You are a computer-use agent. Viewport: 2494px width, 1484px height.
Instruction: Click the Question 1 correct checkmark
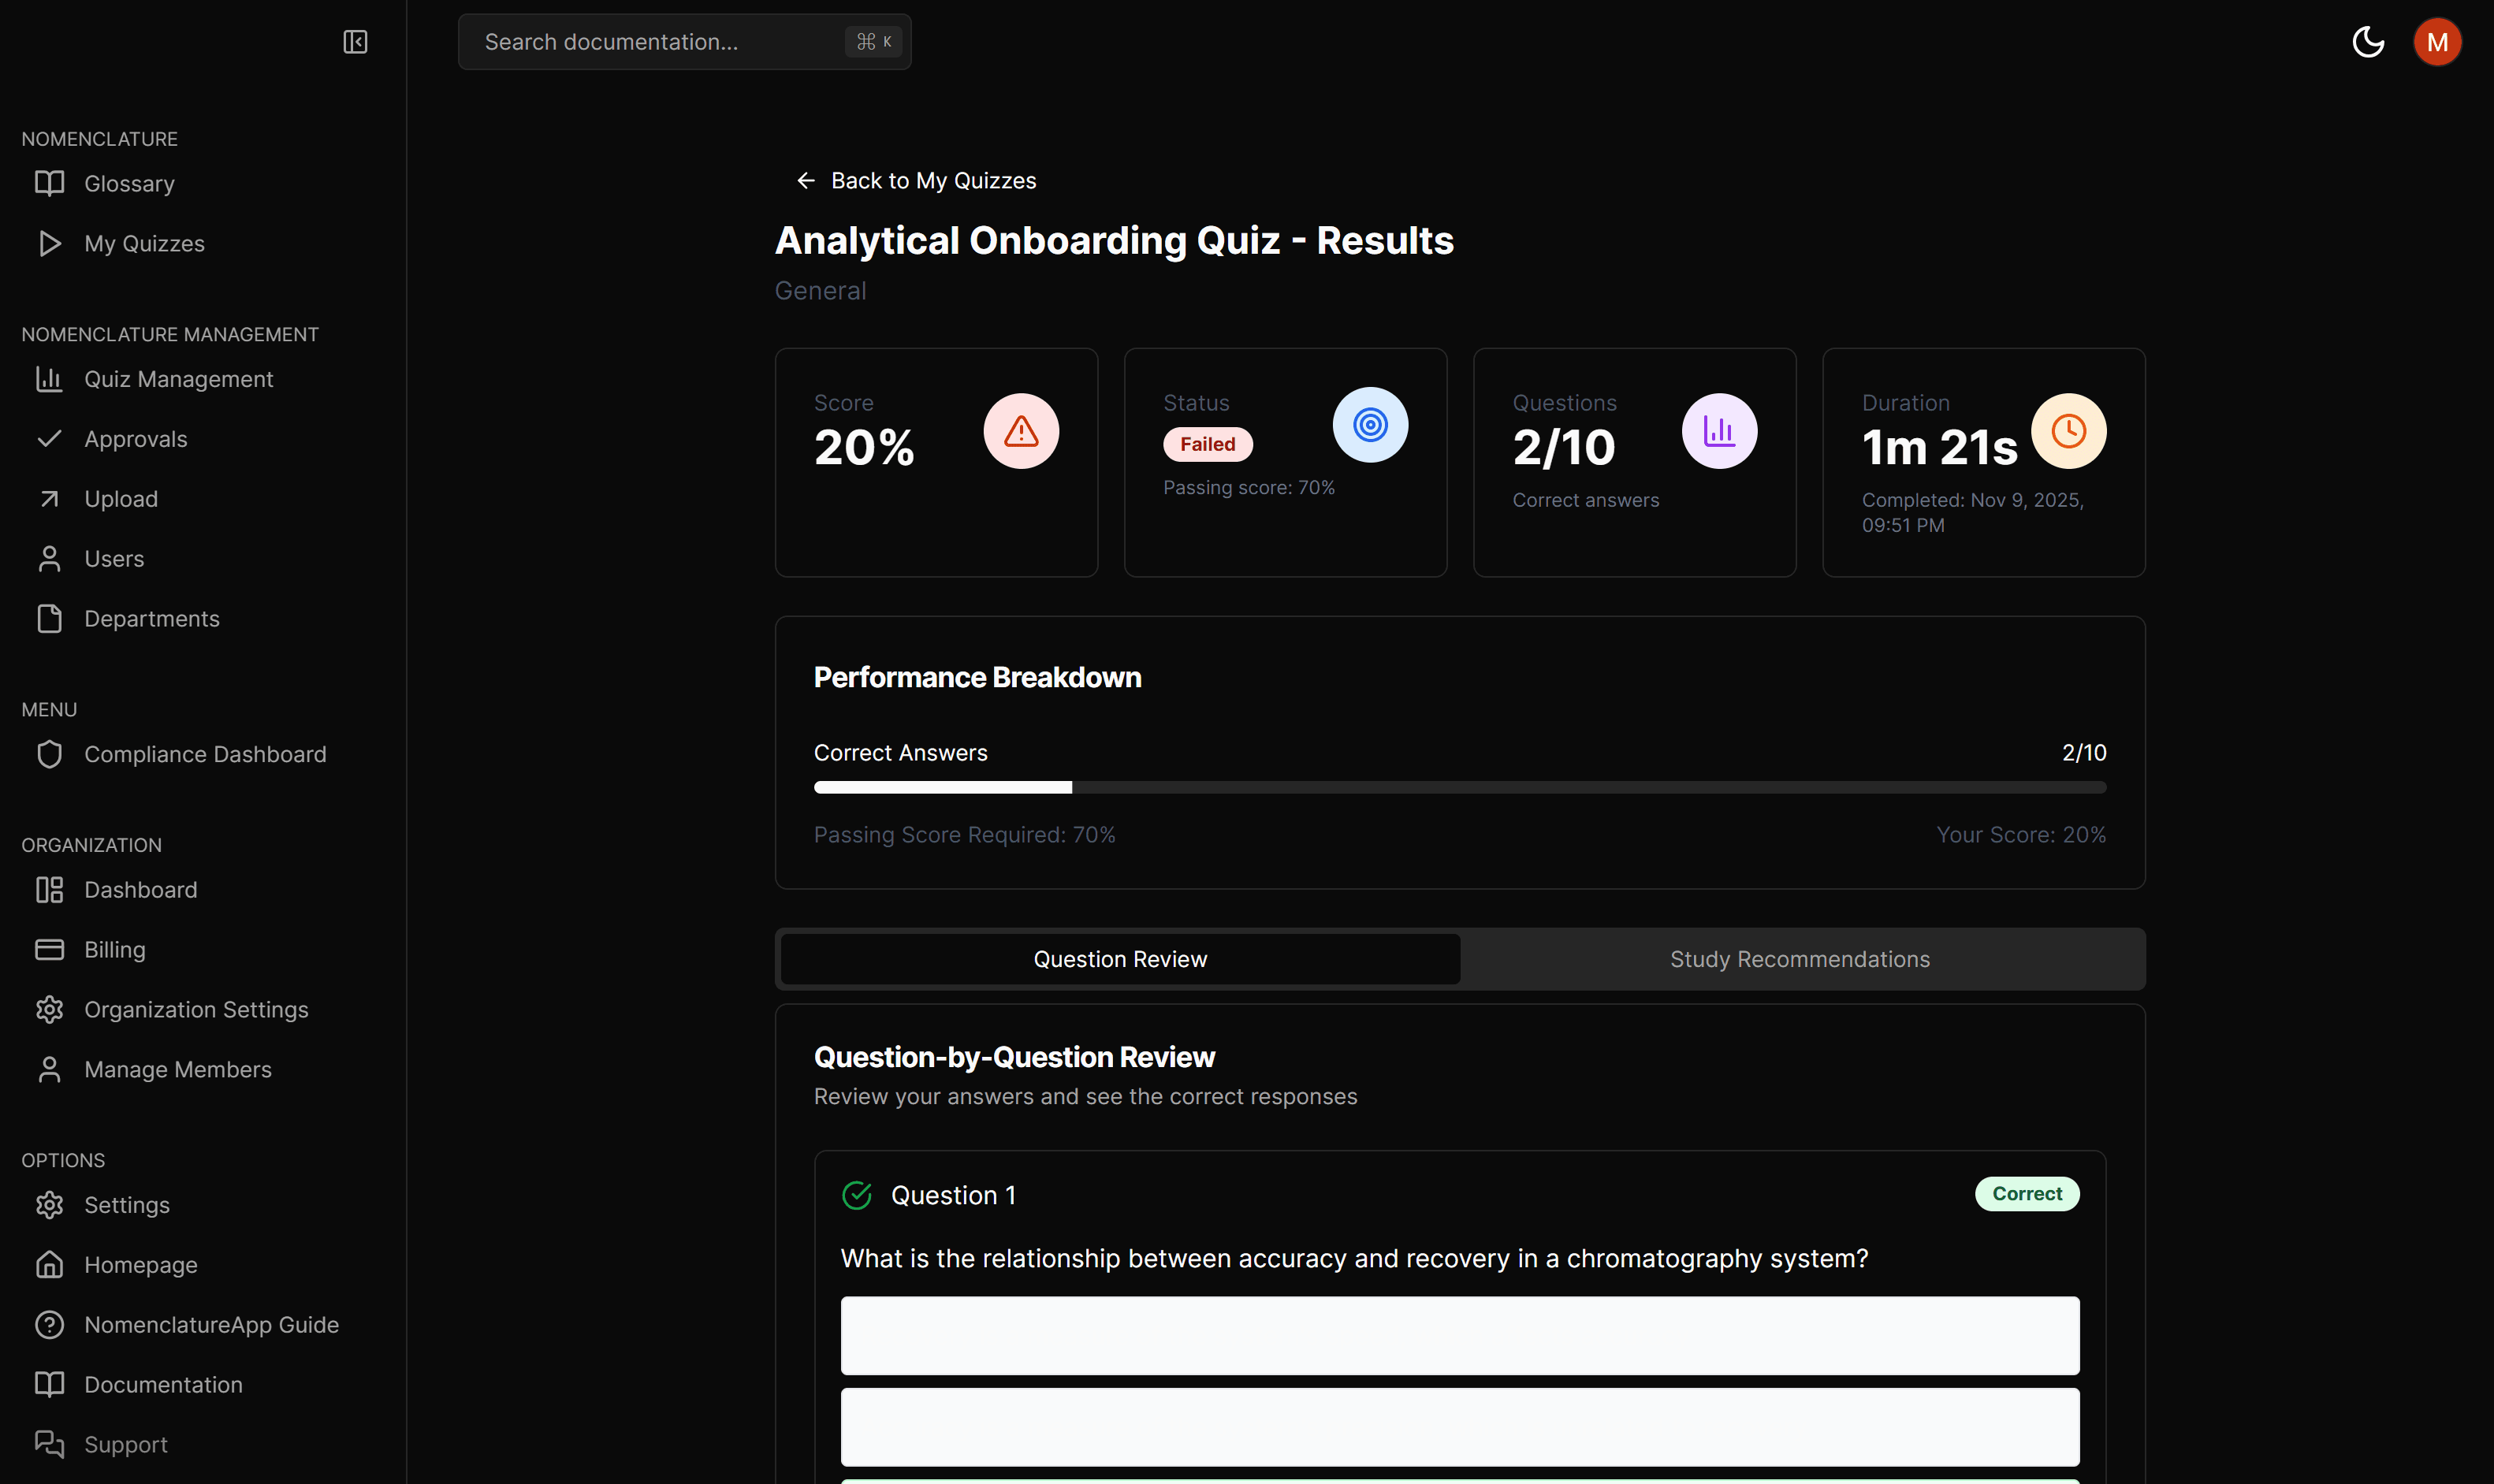tap(858, 1194)
